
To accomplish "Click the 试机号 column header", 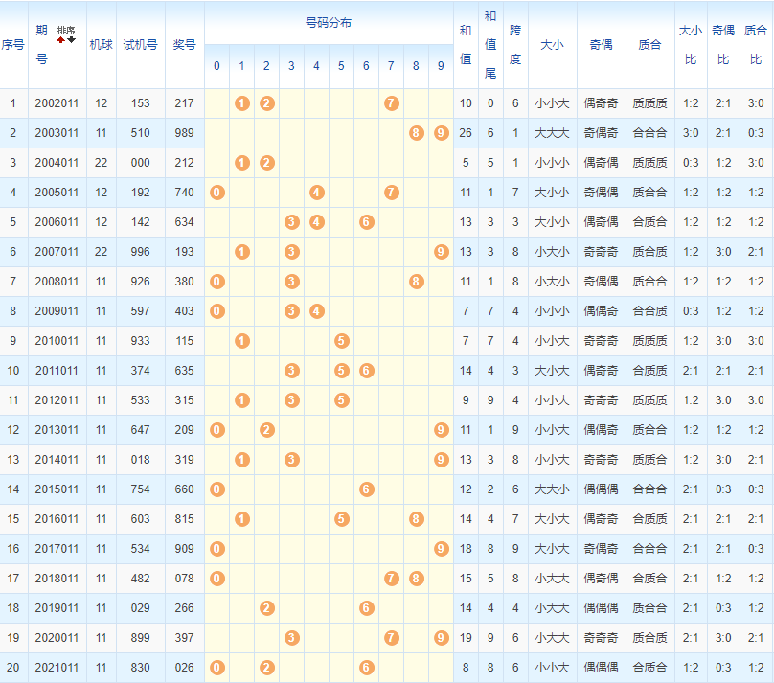I will [x=140, y=44].
